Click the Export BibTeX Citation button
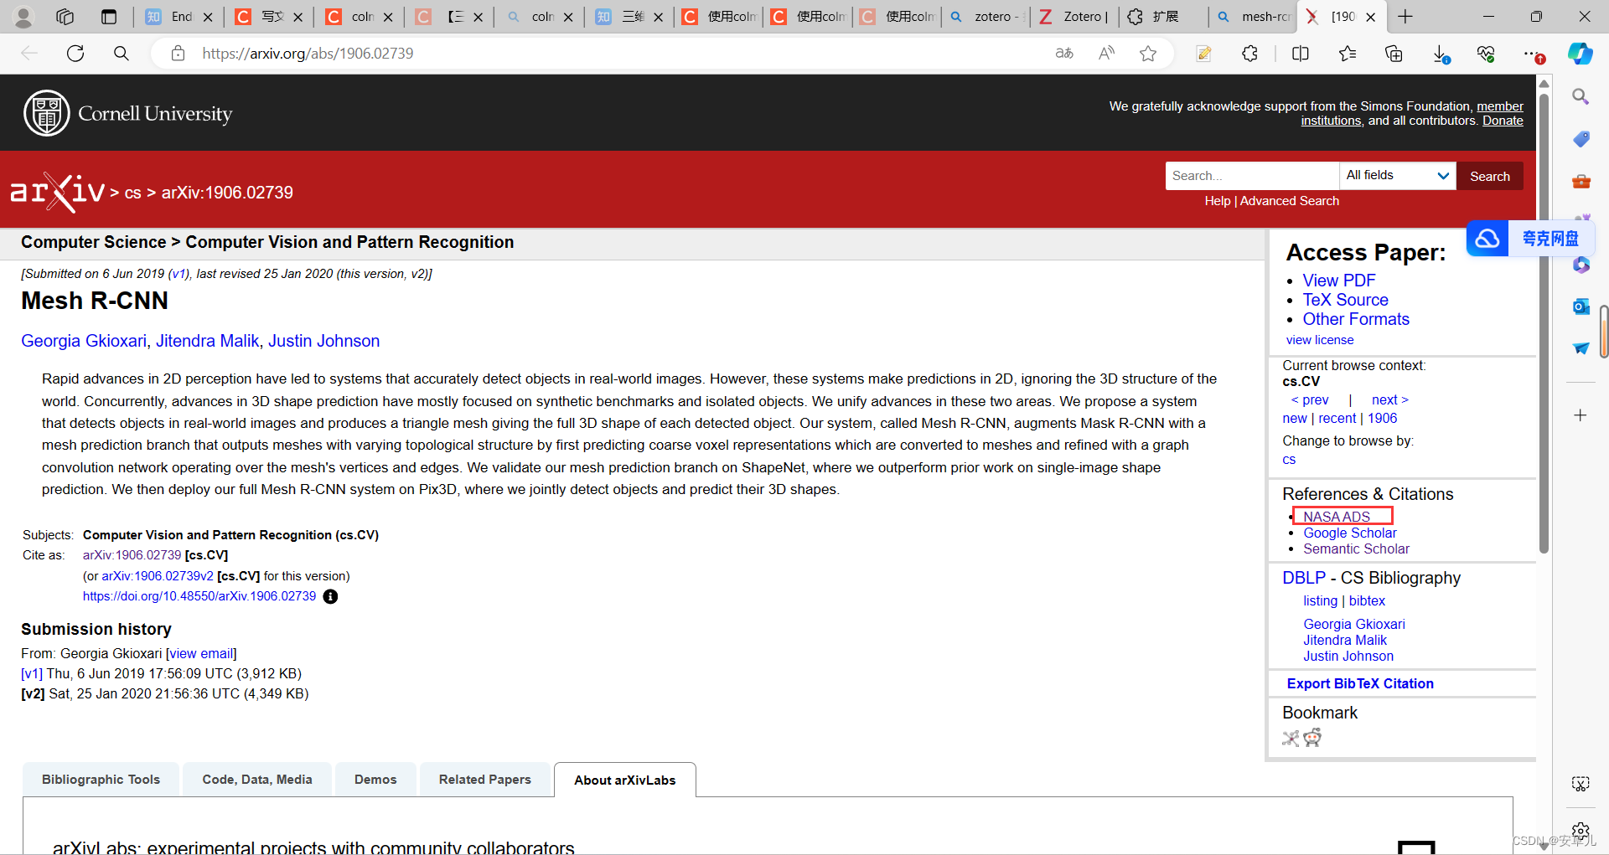 pyautogui.click(x=1359, y=683)
